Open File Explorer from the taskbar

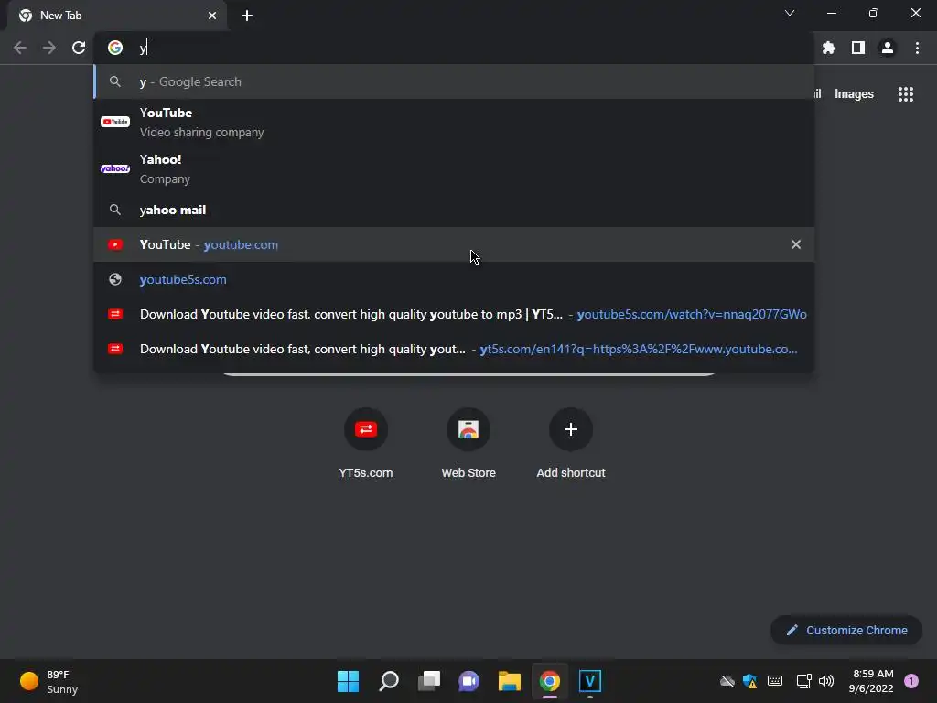coord(509,681)
